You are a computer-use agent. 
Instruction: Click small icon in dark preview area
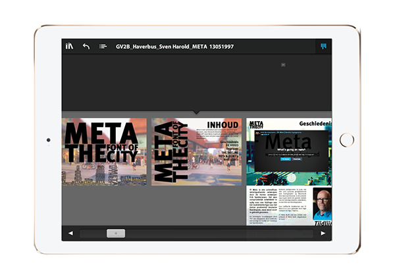pos(283,65)
